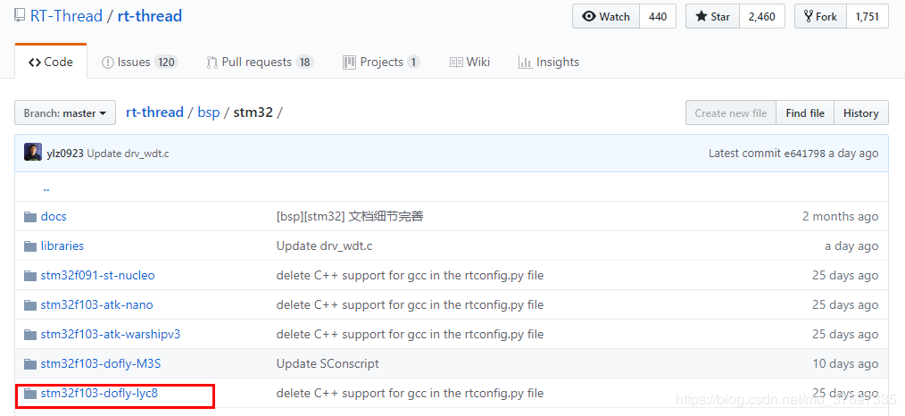Click '10 days ago' in dofly-M3S row
The height and width of the screenshot is (416, 905).
845,363
